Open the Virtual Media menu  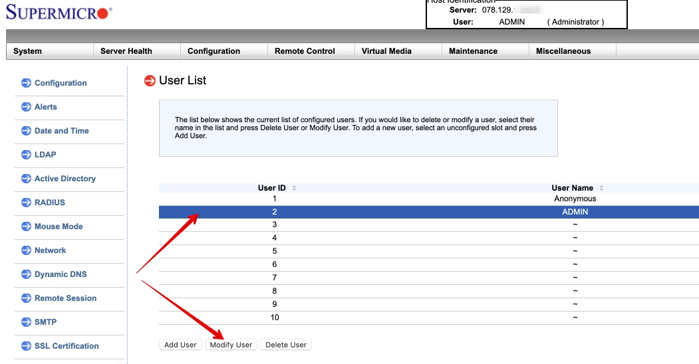(x=386, y=51)
